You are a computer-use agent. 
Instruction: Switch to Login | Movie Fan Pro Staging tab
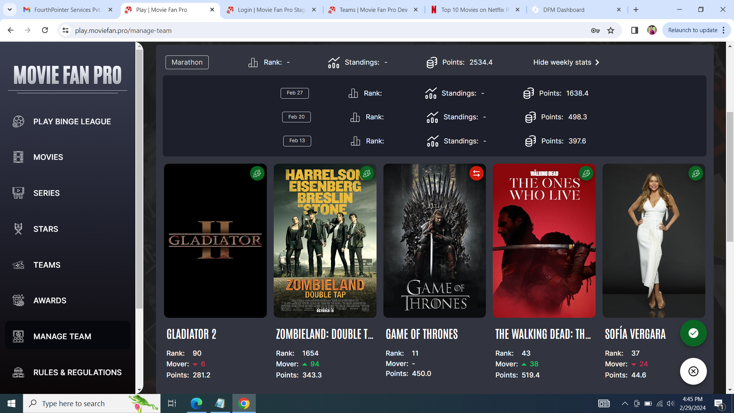pos(271,10)
